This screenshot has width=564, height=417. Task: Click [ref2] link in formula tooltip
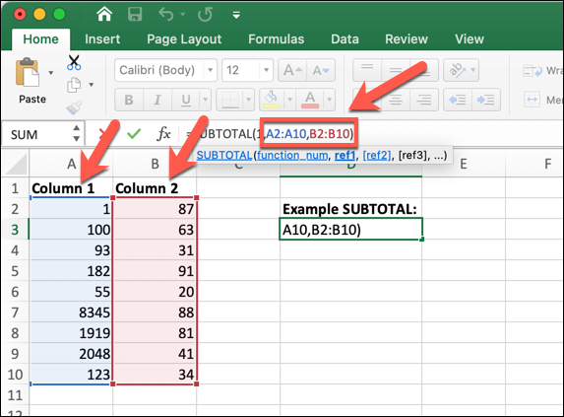[377, 155]
